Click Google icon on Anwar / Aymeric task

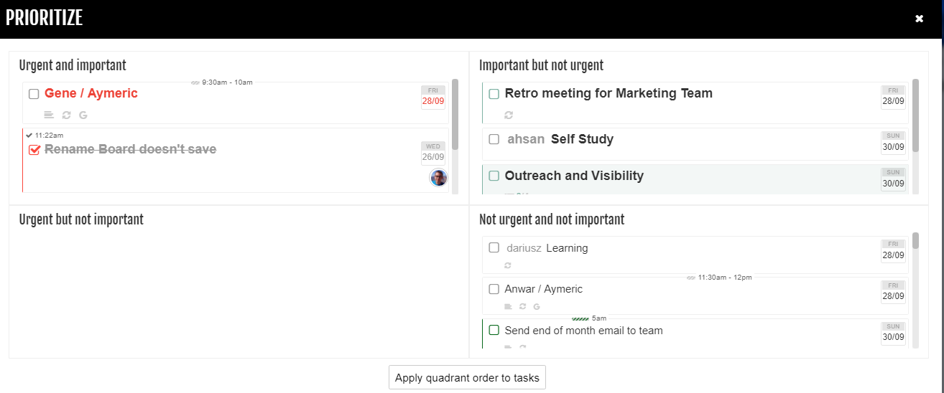537,306
